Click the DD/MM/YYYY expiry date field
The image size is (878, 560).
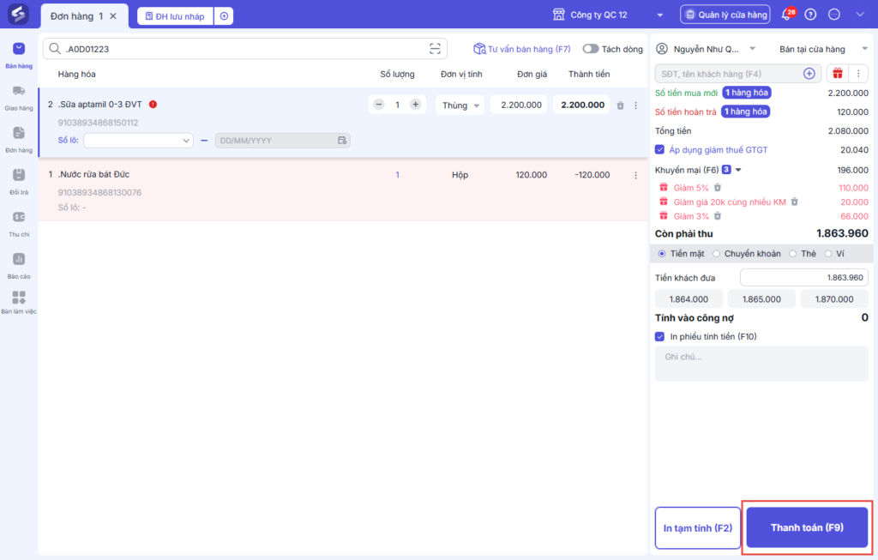(x=283, y=141)
